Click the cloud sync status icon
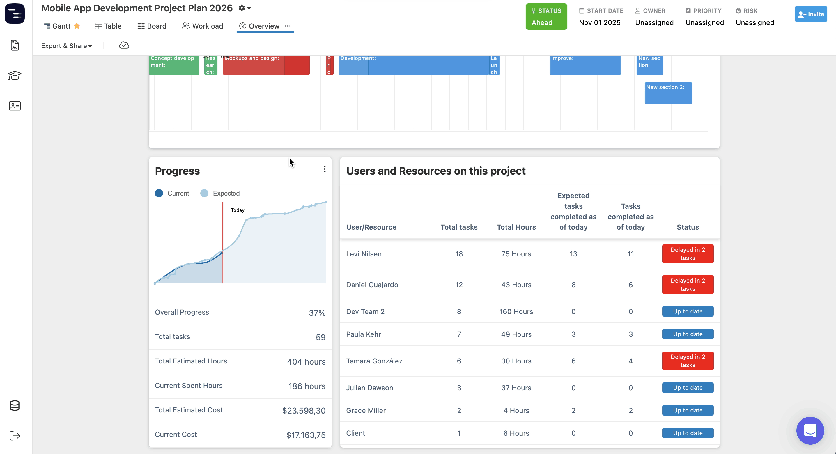This screenshot has height=454, width=836. click(x=124, y=45)
